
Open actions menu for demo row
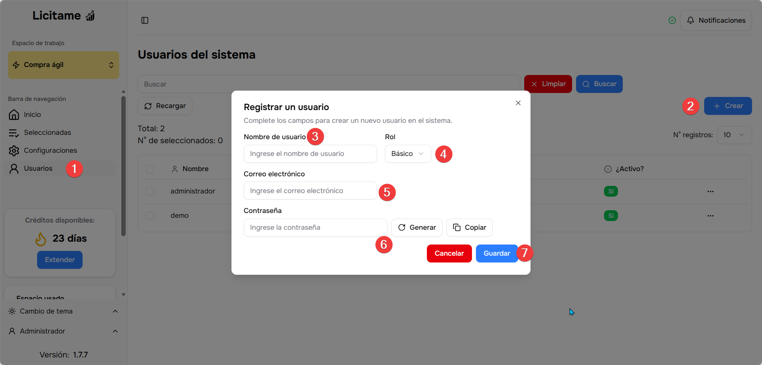tap(710, 216)
